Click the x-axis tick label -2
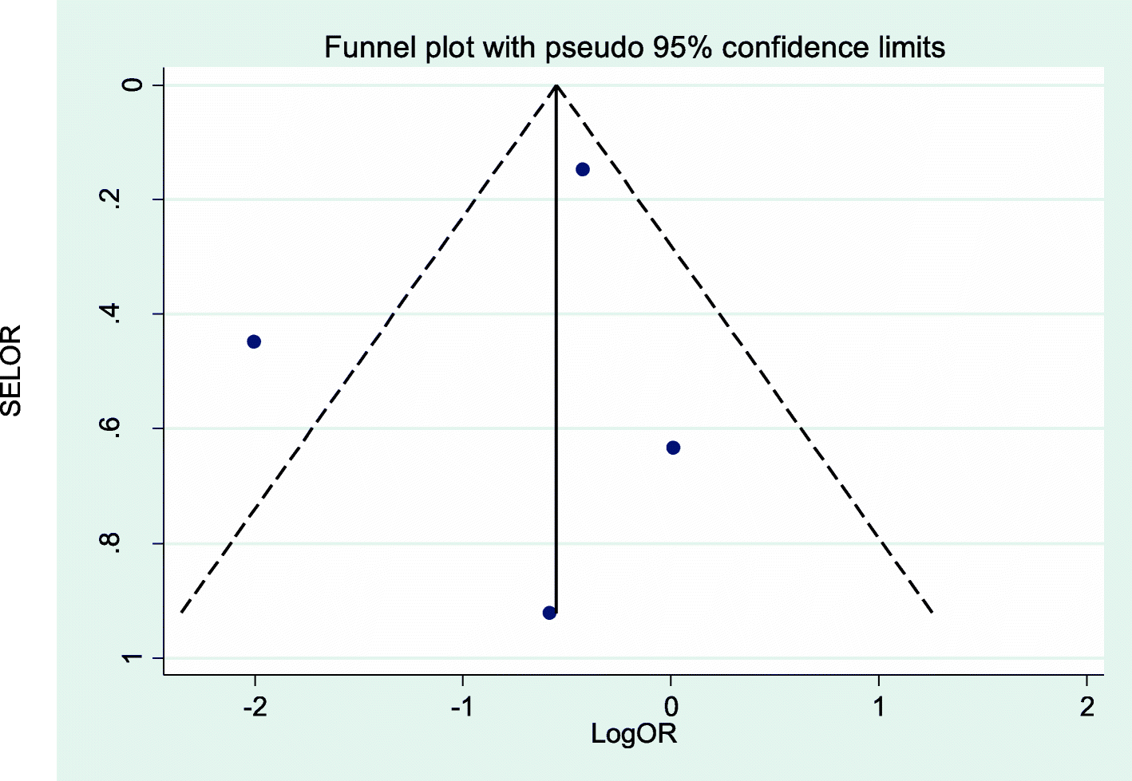Screen dimensions: 1132x781 pyautogui.click(x=255, y=707)
